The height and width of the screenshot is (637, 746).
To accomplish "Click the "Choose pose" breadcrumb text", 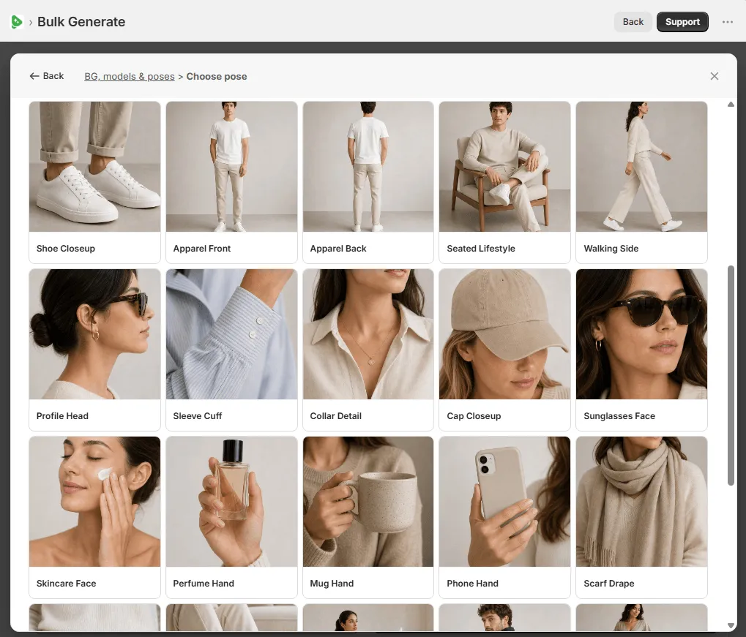I will (x=217, y=77).
